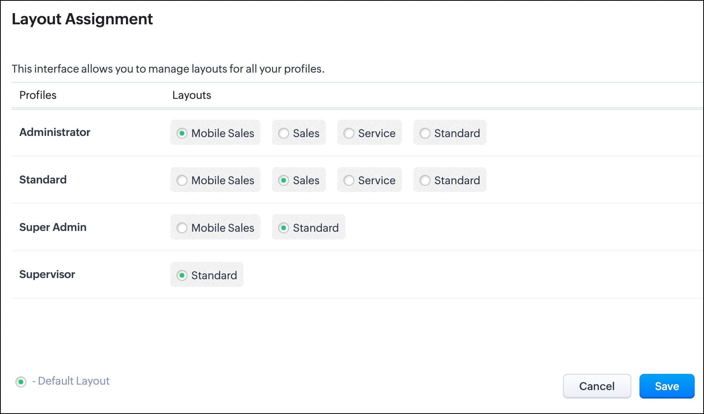
Task: Click the Supervisor profile name
Action: [47, 274]
